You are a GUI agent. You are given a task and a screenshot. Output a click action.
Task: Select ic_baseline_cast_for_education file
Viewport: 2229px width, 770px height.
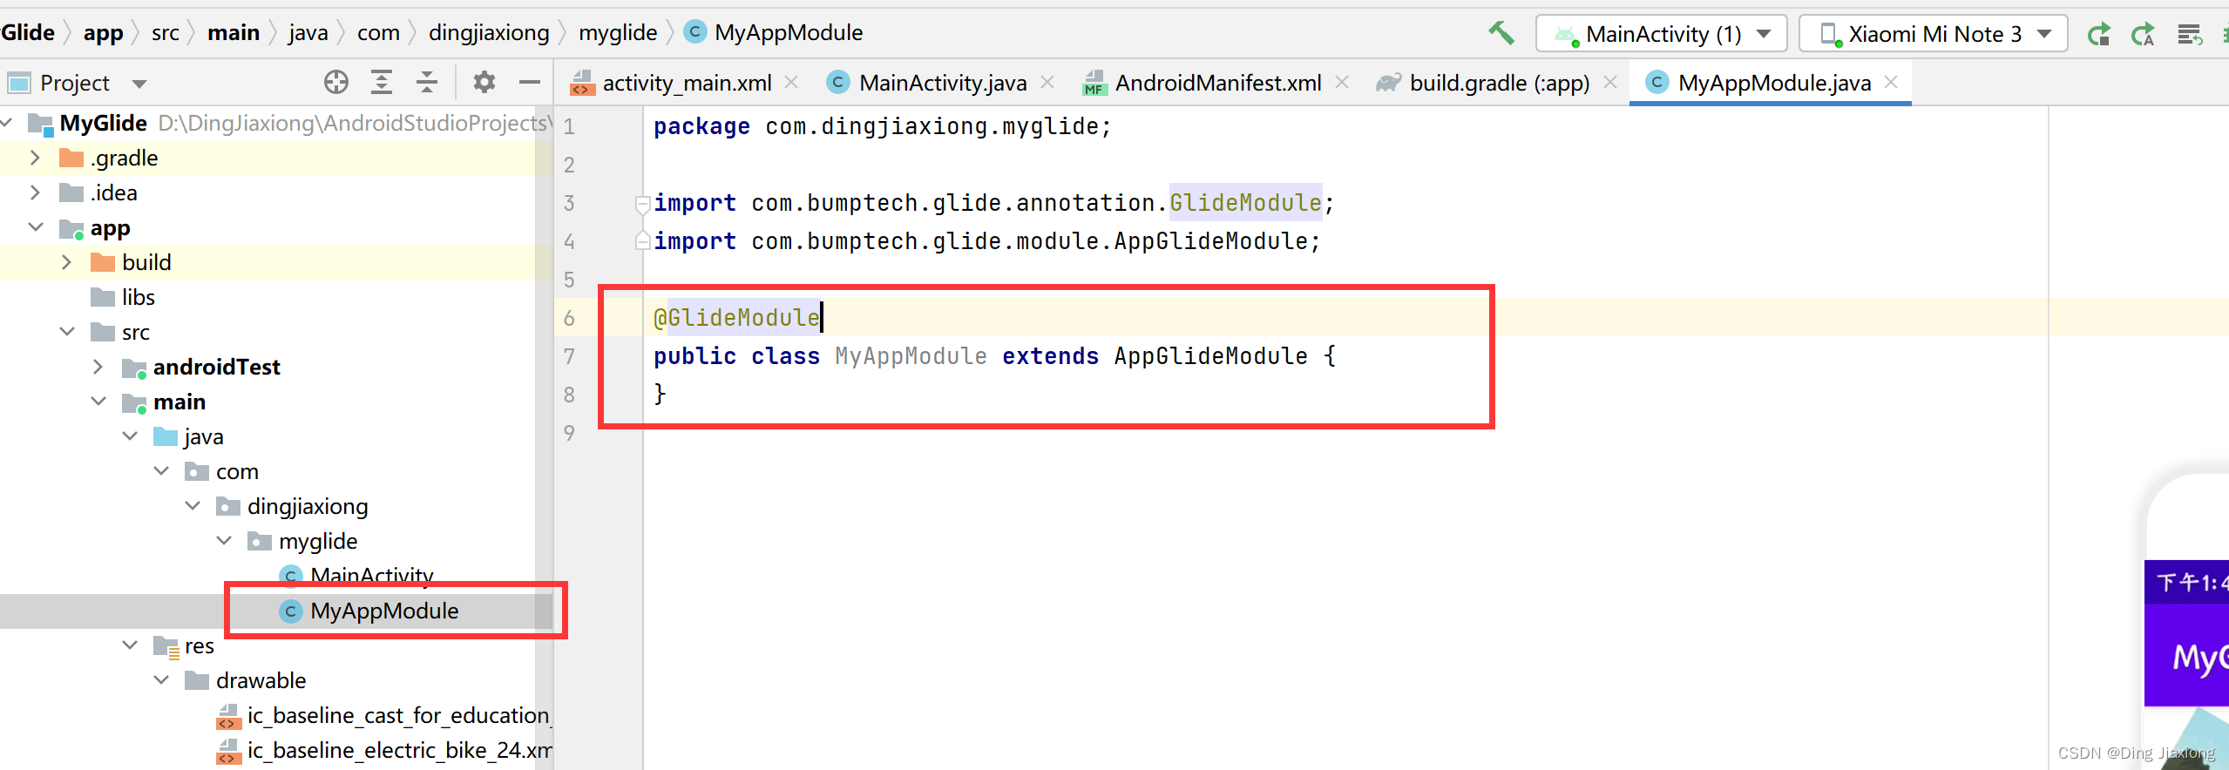pos(398,715)
